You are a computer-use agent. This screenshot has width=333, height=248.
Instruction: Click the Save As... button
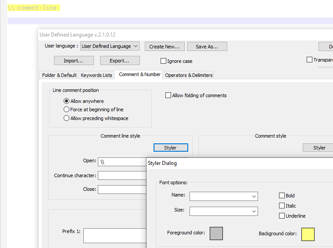click(x=207, y=47)
